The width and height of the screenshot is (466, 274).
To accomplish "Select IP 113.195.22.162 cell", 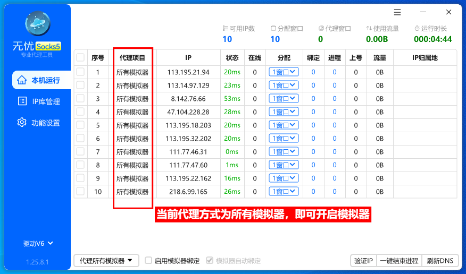I will (188, 178).
